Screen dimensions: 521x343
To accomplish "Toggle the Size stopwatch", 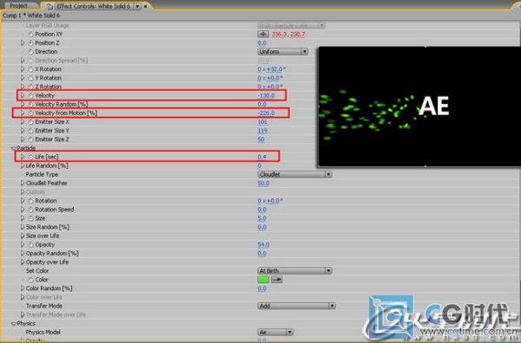I will click(30, 218).
